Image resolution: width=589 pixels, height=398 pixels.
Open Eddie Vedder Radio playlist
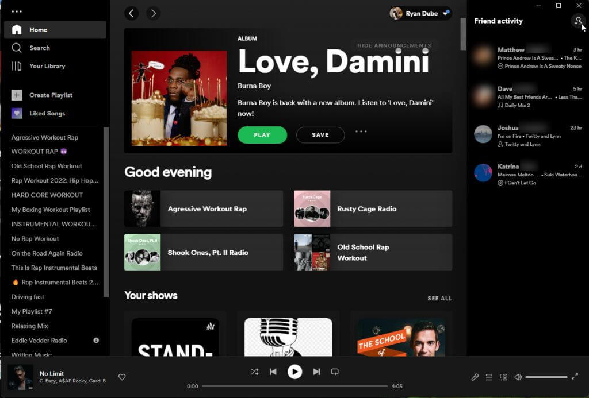point(39,341)
